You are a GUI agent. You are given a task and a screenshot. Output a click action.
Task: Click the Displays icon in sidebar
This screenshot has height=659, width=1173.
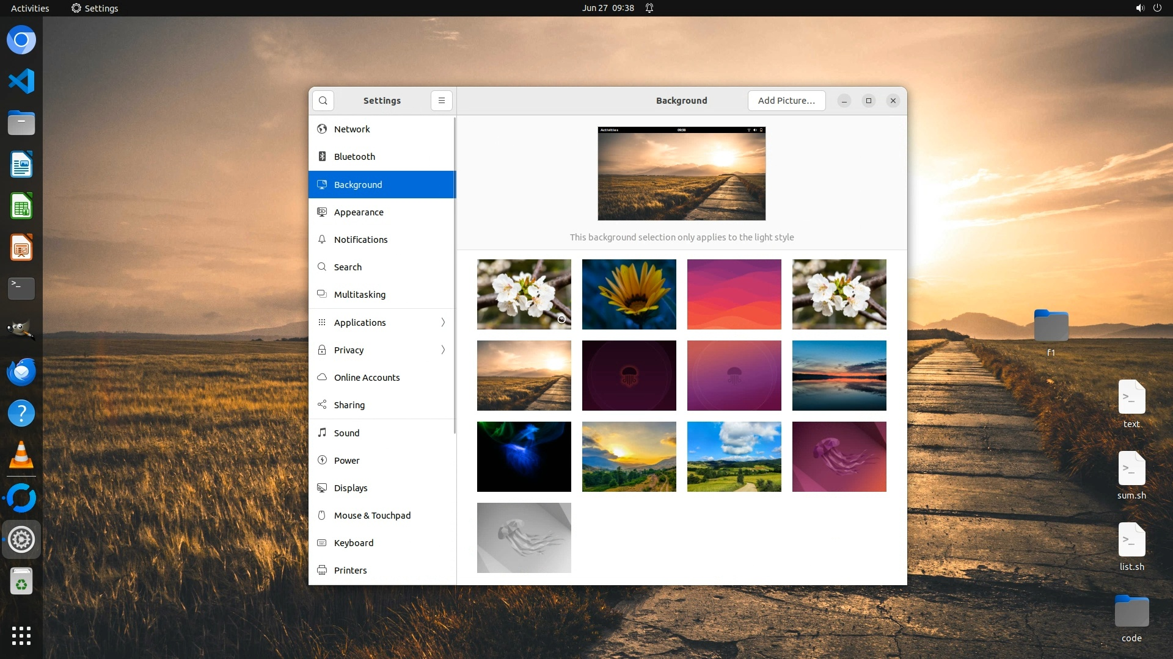(x=322, y=488)
